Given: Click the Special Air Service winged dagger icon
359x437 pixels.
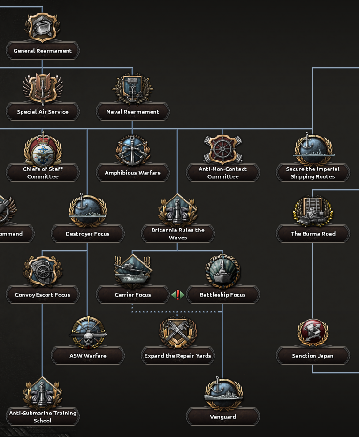Looking at the screenshot, I should (x=43, y=89).
